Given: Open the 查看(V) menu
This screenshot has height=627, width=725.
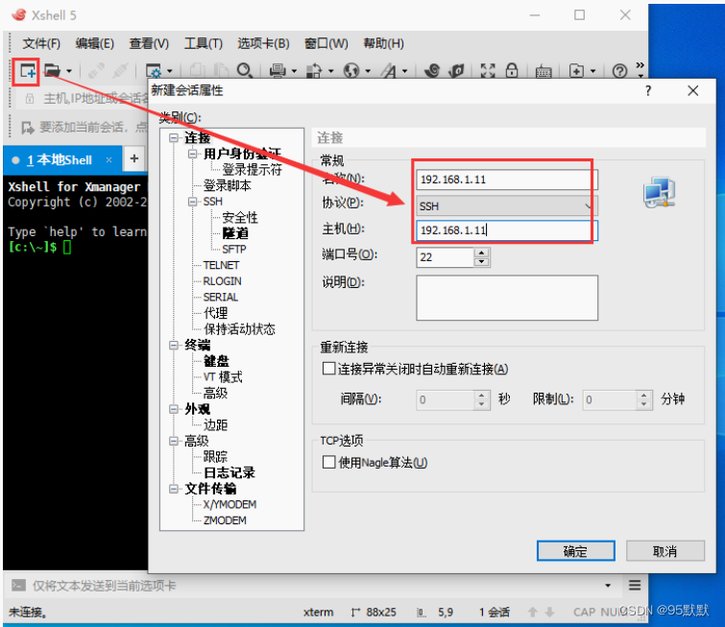Looking at the screenshot, I should click(149, 43).
